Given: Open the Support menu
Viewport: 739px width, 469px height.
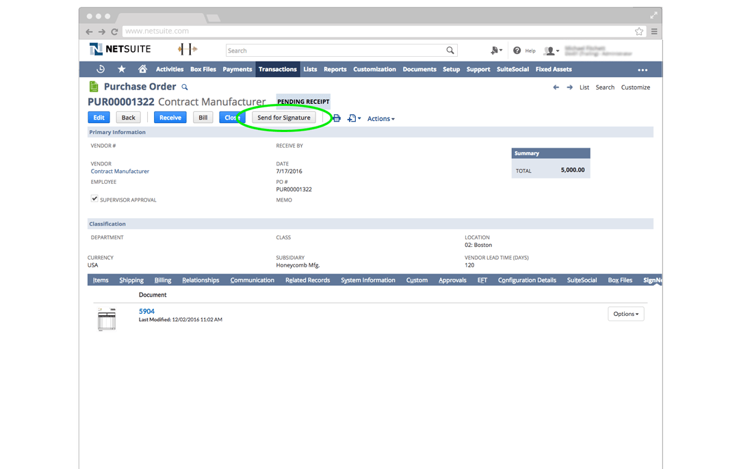Looking at the screenshot, I should click(478, 69).
